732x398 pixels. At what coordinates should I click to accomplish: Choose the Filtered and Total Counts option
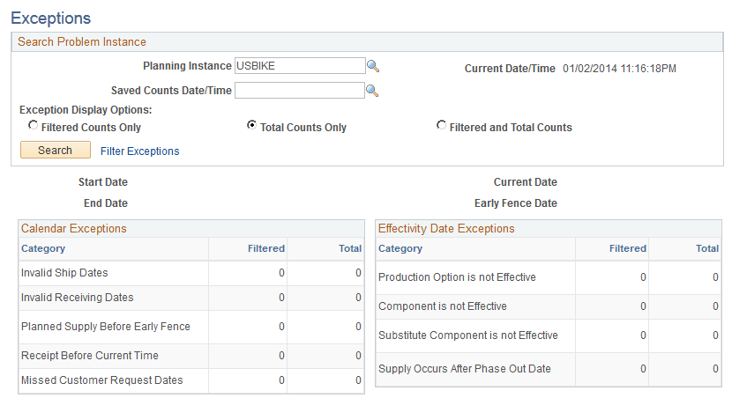(441, 126)
